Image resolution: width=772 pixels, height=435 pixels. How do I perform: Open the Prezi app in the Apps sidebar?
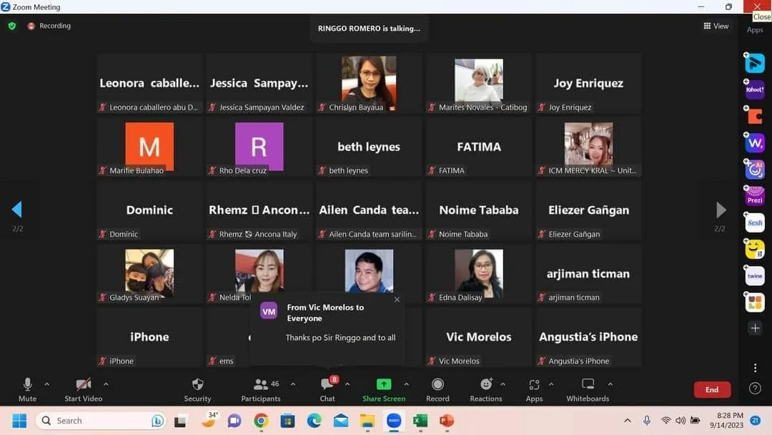[755, 196]
